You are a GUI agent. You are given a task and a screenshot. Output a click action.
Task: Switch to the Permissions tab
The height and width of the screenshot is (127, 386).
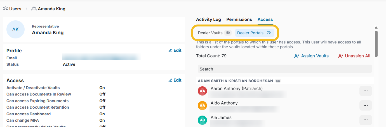(239, 19)
